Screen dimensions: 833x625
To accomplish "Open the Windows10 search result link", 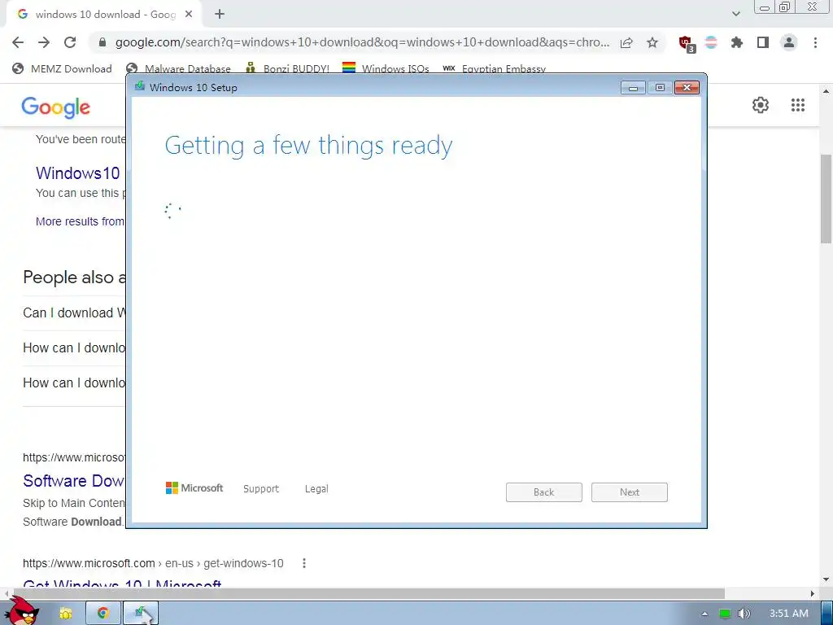I will 78,173.
